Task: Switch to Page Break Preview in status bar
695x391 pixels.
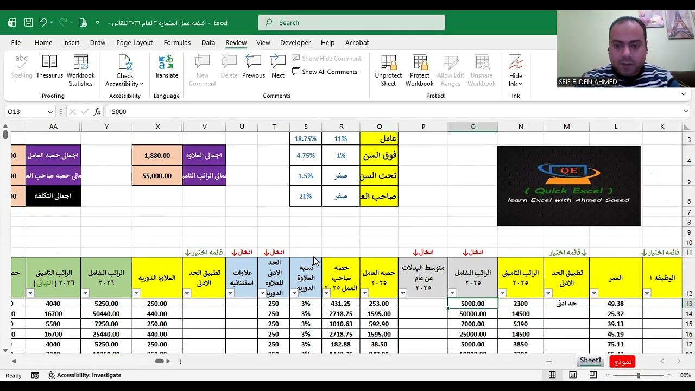Action: tap(593, 375)
